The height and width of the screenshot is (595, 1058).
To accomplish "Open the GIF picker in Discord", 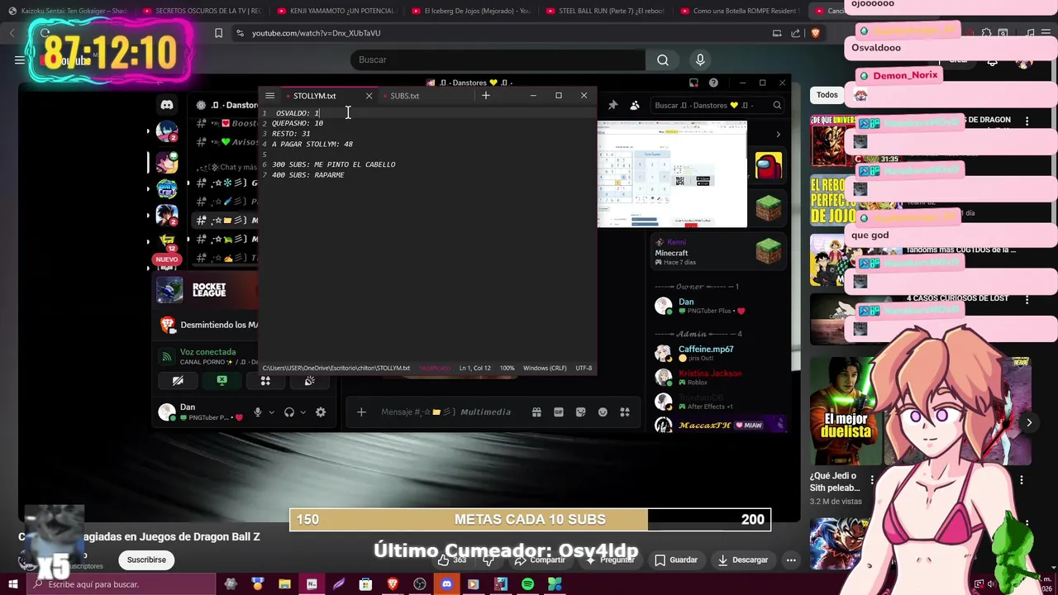I will 559,412.
